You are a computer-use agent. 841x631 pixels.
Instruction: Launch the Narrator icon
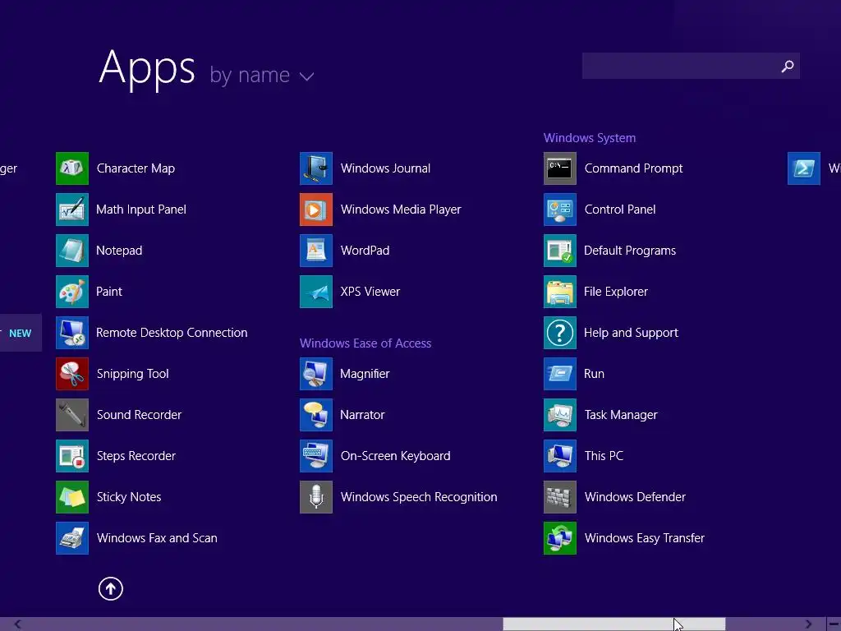[x=316, y=415]
